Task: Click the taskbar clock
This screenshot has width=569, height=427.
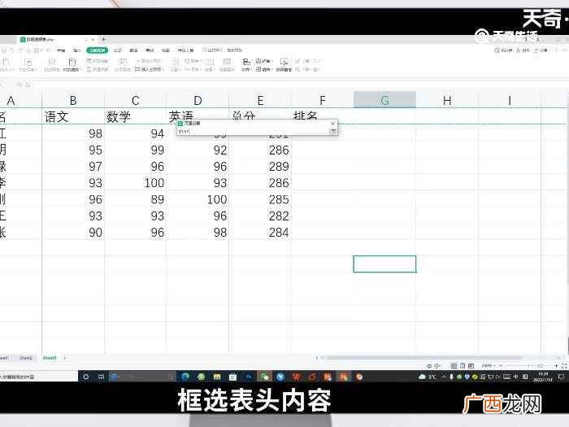Action: pyautogui.click(x=542, y=377)
